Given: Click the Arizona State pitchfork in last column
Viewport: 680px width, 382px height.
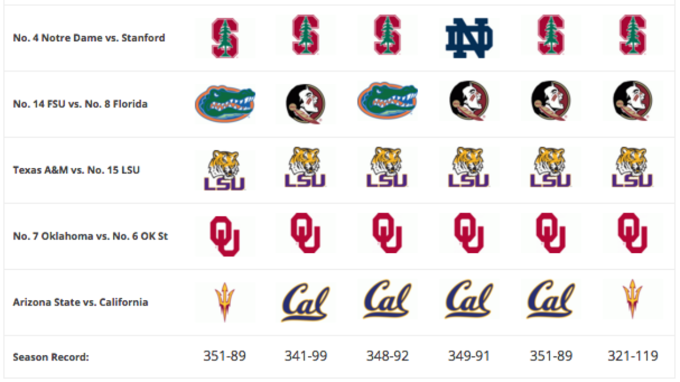Looking at the screenshot, I should coord(632,299).
